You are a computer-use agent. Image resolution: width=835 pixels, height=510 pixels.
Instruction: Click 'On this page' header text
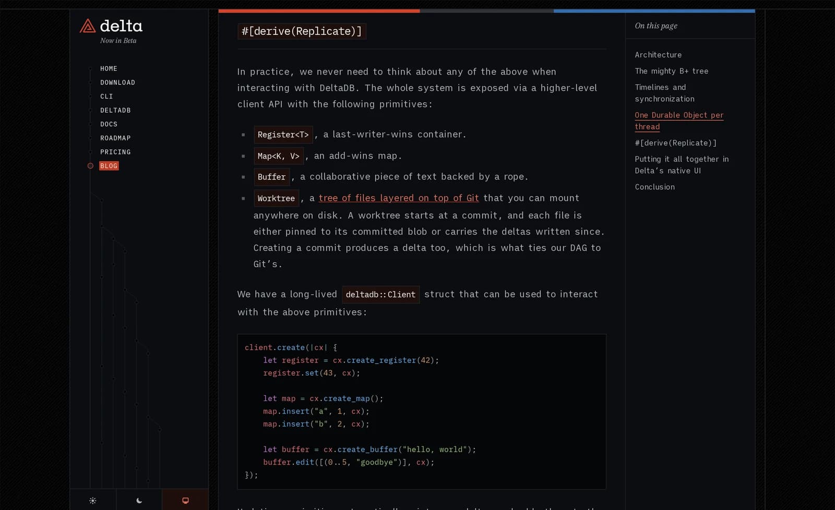tap(656, 26)
